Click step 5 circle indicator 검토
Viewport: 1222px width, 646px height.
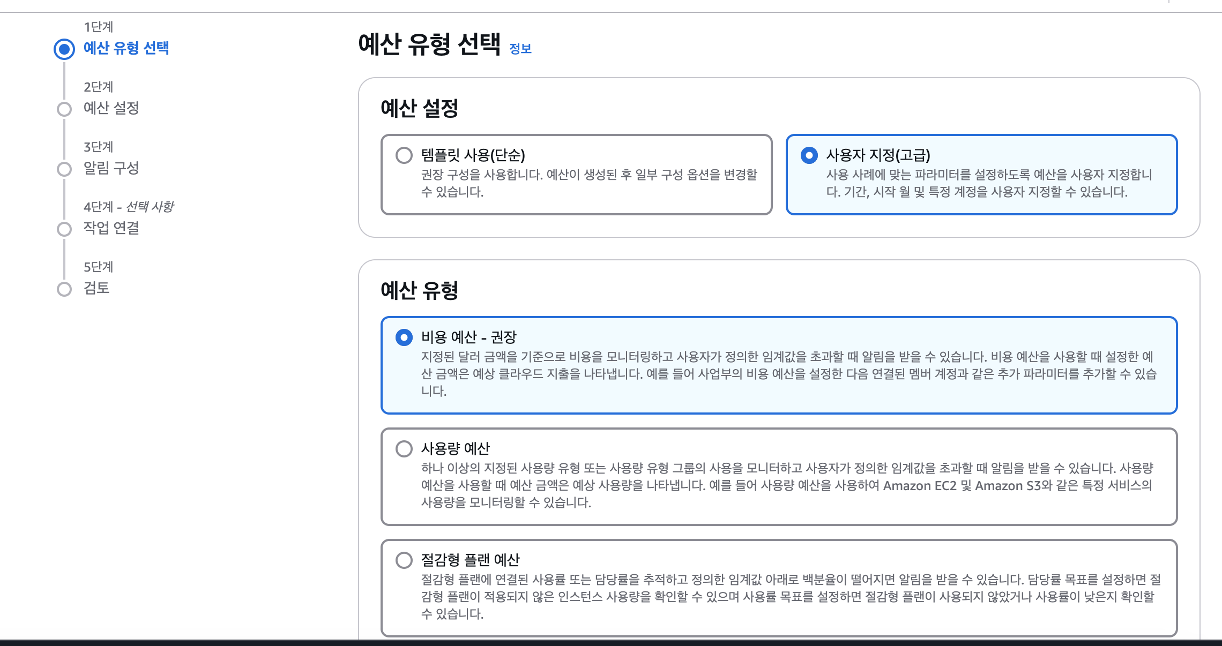click(64, 289)
